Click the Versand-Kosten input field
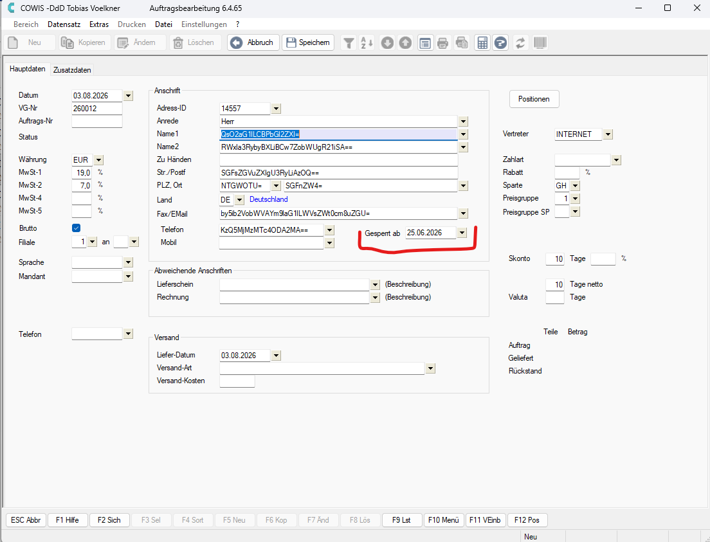 pos(237,381)
